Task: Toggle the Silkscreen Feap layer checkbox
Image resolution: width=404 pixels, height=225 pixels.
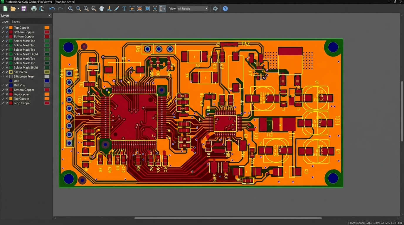Action: click(7, 76)
